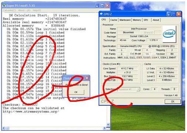This screenshot has height=133, width=187.
Task: Click the Core Speed value 4112.7 MHz
Action: [127, 68]
